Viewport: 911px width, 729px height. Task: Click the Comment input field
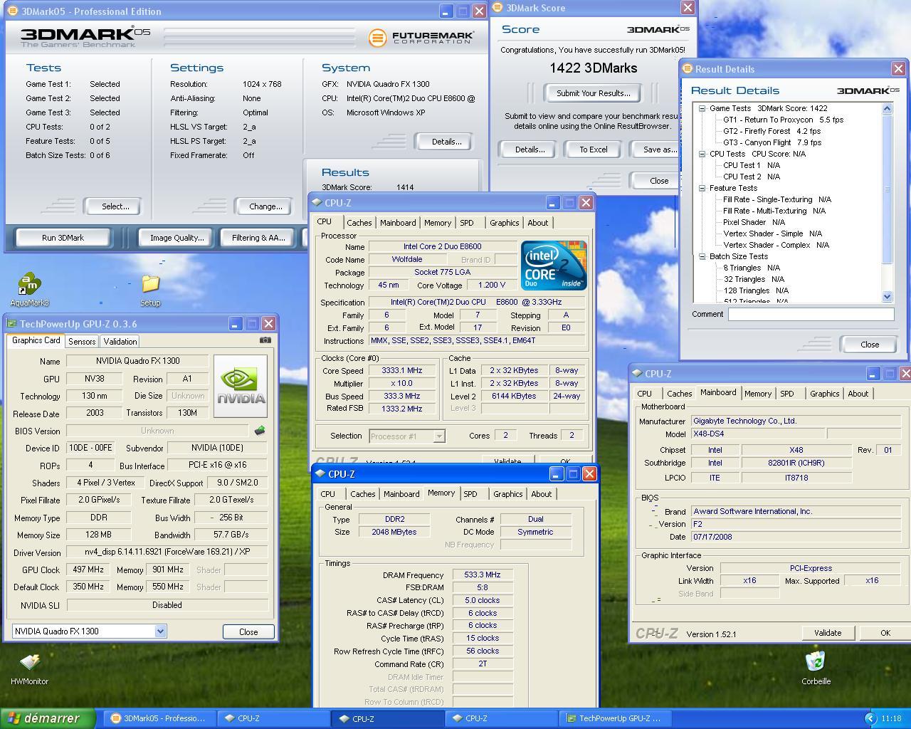click(811, 314)
